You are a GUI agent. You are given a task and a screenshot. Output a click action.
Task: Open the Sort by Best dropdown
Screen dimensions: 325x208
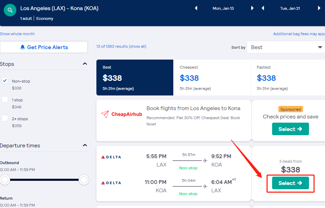(287, 47)
